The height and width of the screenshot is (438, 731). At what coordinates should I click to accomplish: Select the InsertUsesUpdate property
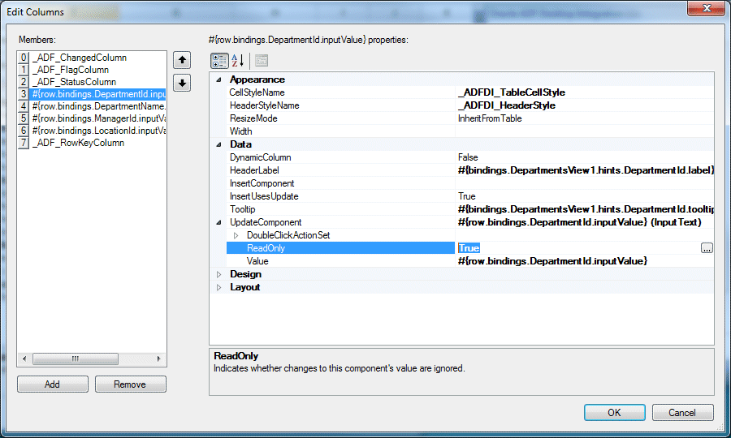(264, 197)
